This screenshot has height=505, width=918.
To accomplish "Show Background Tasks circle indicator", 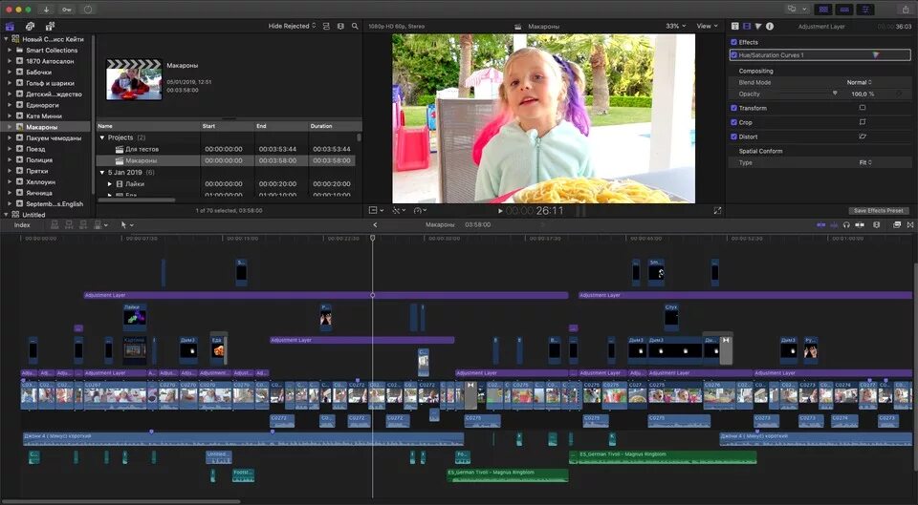I will tap(88, 10).
